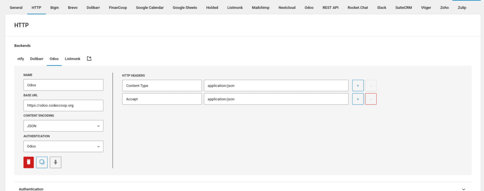The image size is (484, 191).
Task: Click the Accept header name field
Action: 162,99
